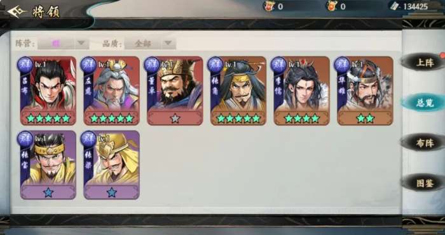Click the second red pouch icon showing 0
This screenshot has width=445, height=235.
coord(332,6)
